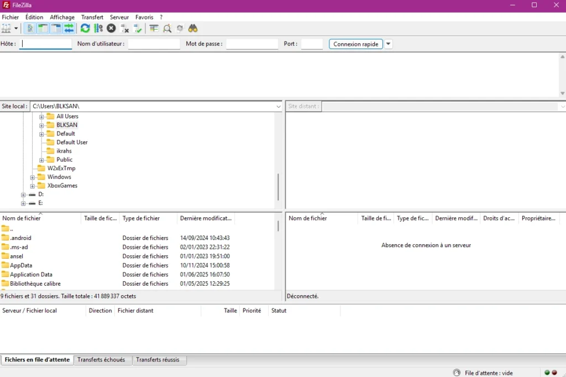Screen dimensions: 566x377
Task: Expand the Public folder node
Action: pyautogui.click(x=41, y=160)
